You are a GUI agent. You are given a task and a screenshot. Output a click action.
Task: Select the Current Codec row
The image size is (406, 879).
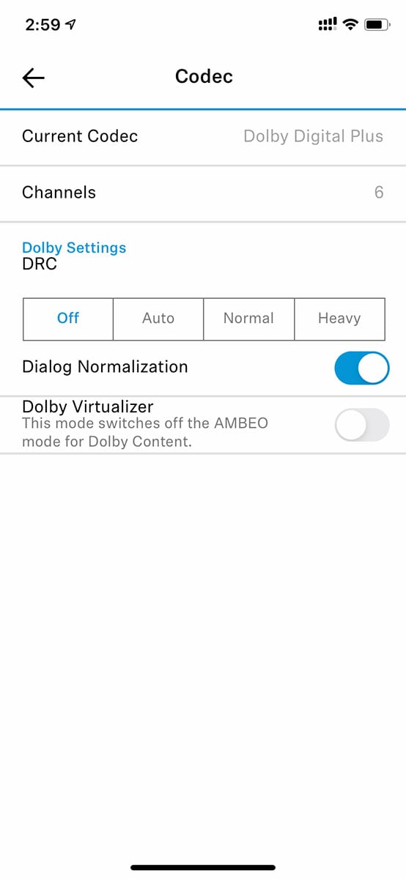click(203, 137)
